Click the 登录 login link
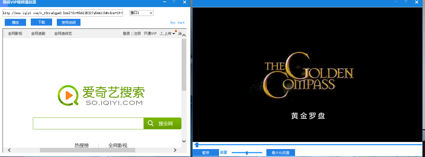The width and height of the screenshot is (425, 157). 126,34
